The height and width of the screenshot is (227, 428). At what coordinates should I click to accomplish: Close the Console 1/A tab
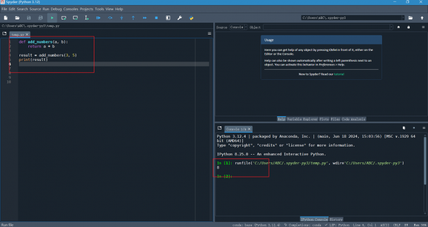click(x=249, y=129)
